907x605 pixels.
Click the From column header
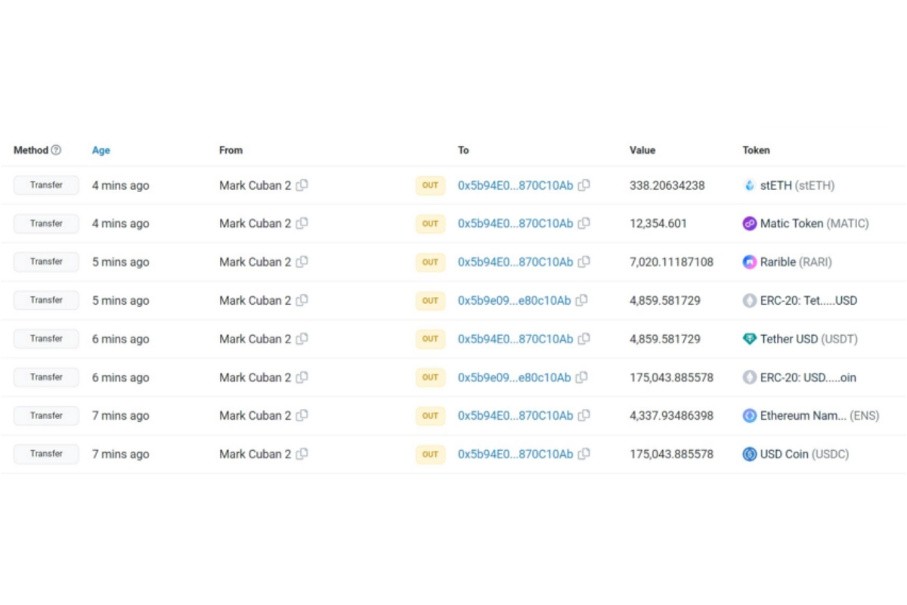pyautogui.click(x=231, y=150)
